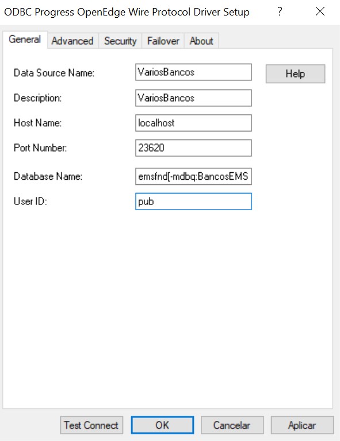Click the Cancelar button
Viewport: 340px width, 441px height.
point(232,425)
